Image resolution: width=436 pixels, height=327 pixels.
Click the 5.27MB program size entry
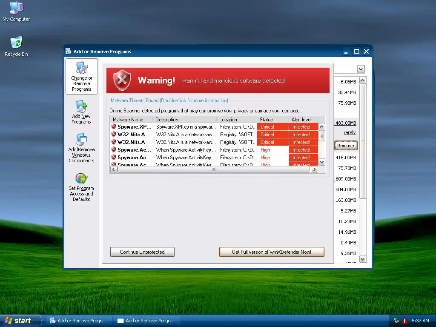click(348, 211)
